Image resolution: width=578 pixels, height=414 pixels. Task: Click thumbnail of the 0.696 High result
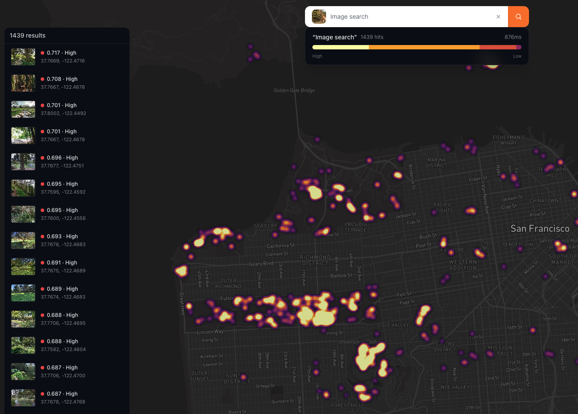pyautogui.click(x=23, y=162)
